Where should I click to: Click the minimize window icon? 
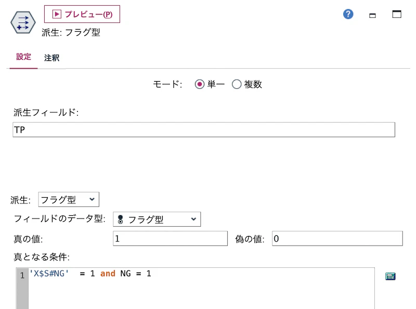pyautogui.click(x=372, y=16)
